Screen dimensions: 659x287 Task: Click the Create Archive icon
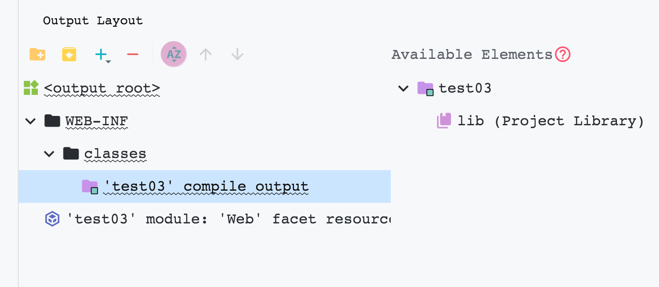tap(69, 55)
